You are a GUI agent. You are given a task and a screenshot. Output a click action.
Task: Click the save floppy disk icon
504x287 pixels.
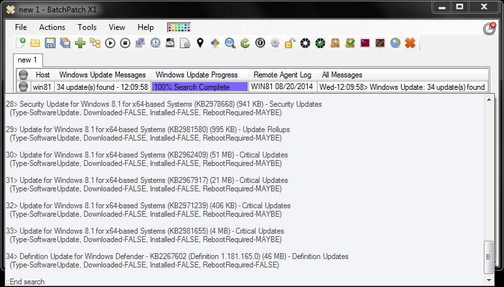50,43
